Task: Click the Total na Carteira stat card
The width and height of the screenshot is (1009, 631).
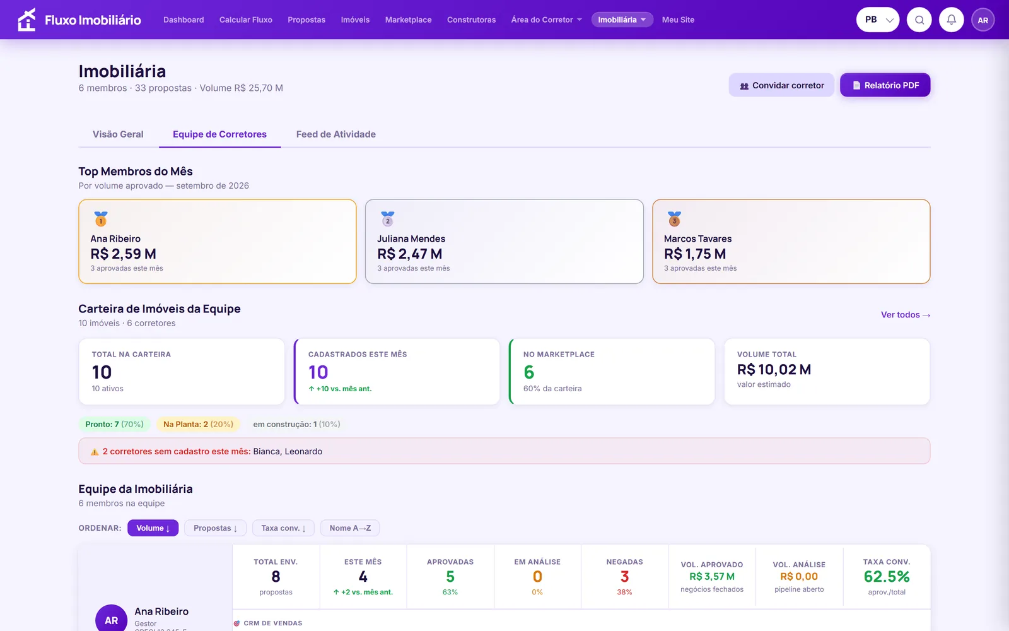Action: click(x=182, y=372)
